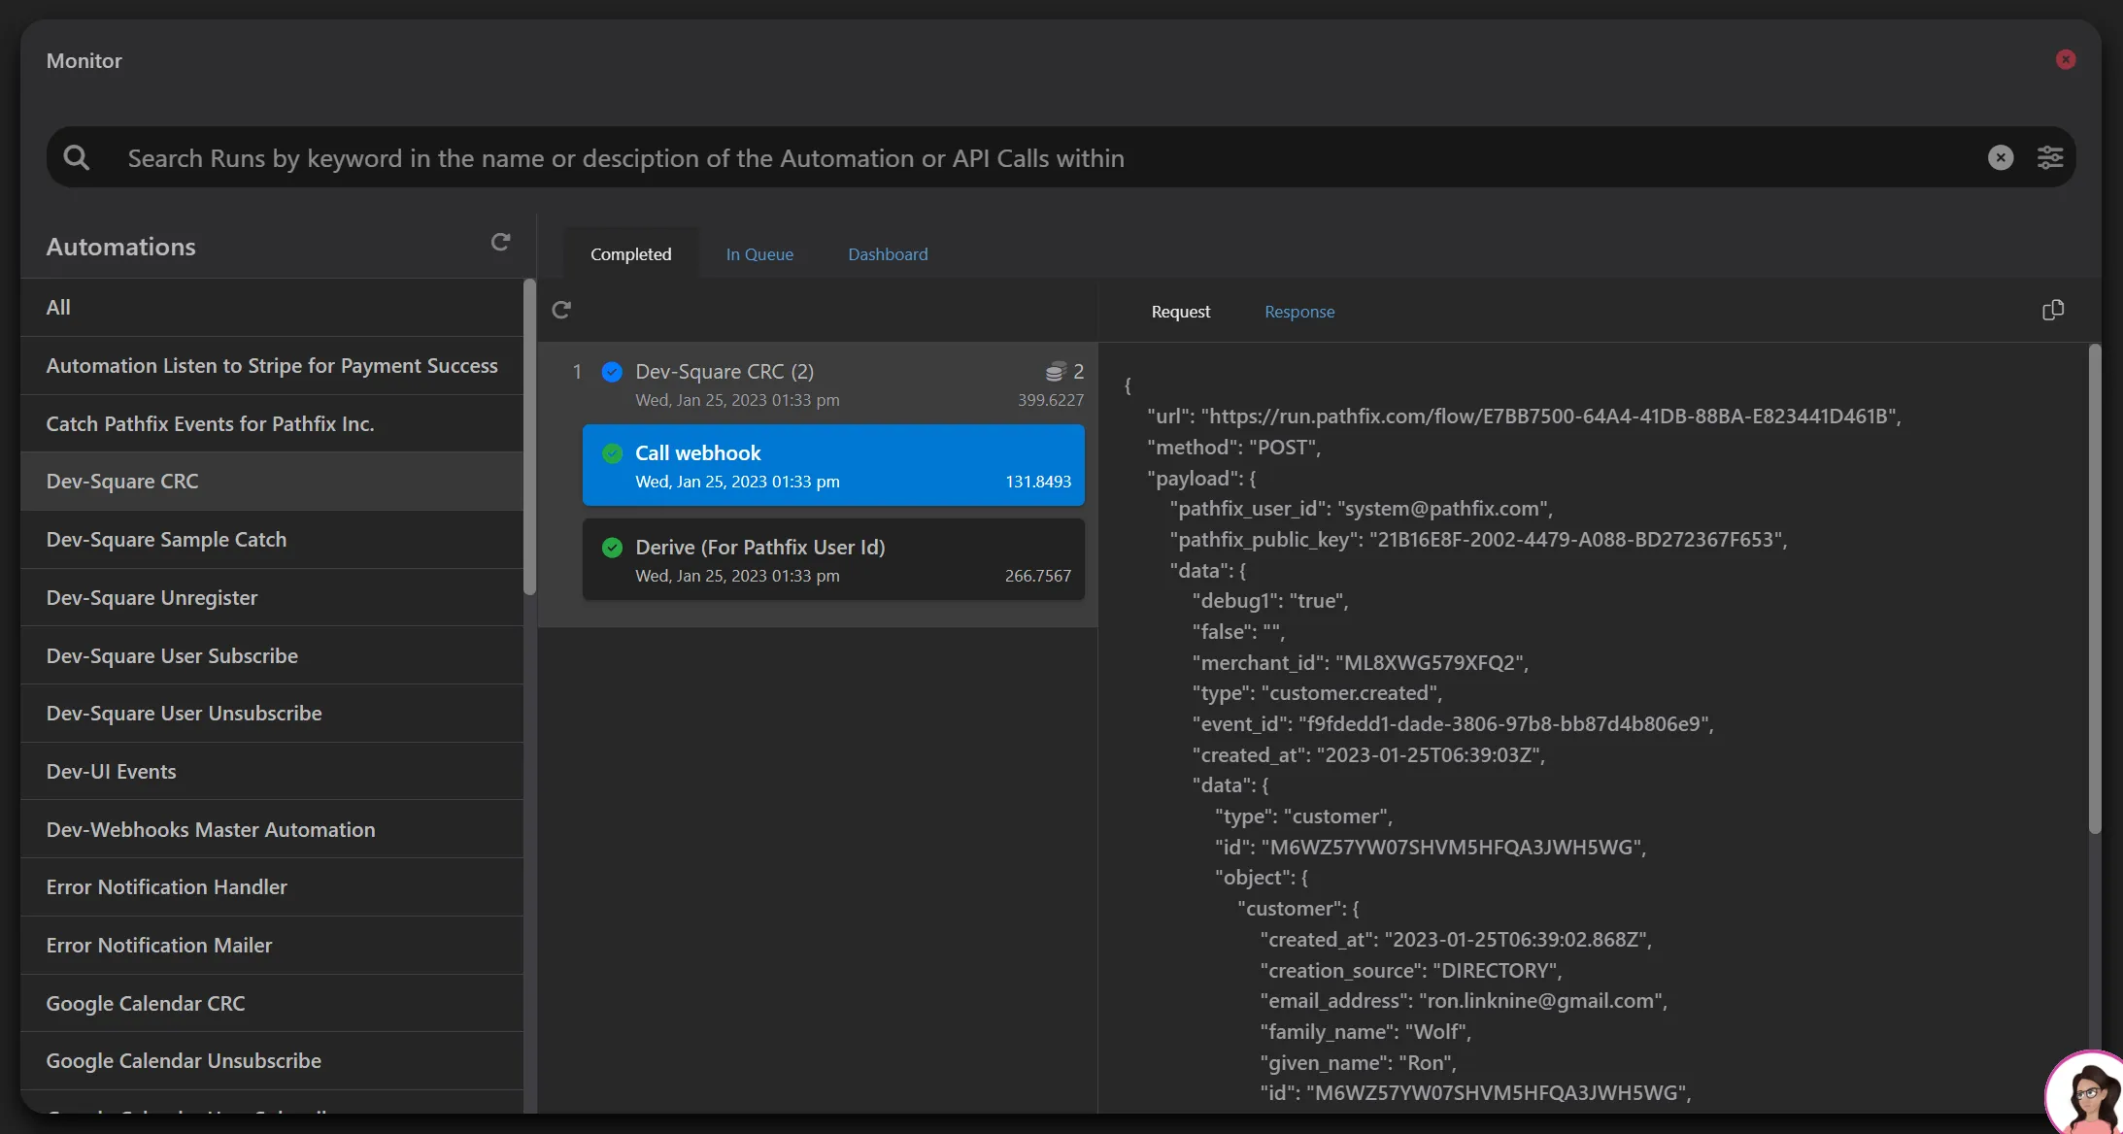Select Error Notification Handler automation
The width and height of the screenshot is (2123, 1134).
click(x=272, y=887)
